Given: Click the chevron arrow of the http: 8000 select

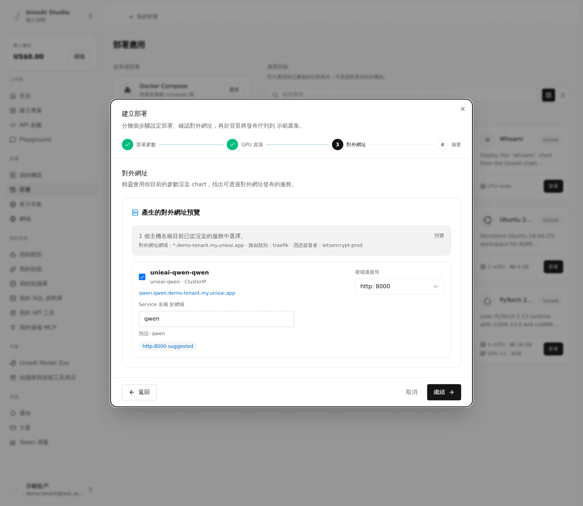Looking at the screenshot, I should pos(436,287).
